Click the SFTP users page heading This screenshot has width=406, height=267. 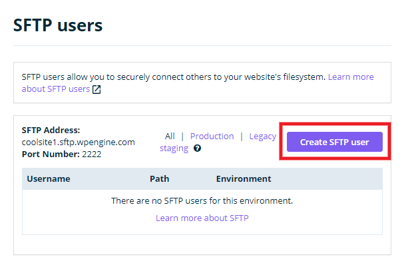59,25
